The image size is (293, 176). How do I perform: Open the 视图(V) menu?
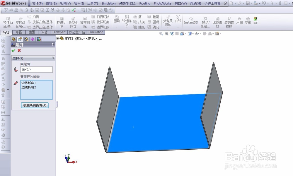click(65, 3)
